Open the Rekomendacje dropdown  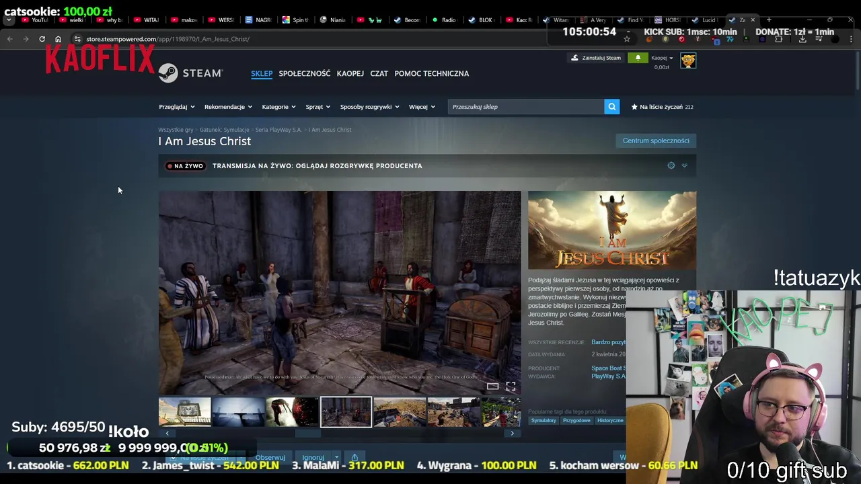click(228, 107)
